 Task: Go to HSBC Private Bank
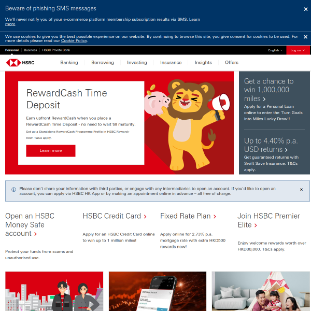click(56, 50)
